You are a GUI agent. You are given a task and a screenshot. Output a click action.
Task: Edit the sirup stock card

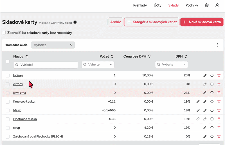point(205,128)
